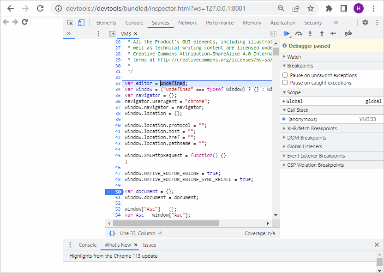Screen dimensions: 384x273
Task: Click the share page icon
Action: tap(296, 8)
